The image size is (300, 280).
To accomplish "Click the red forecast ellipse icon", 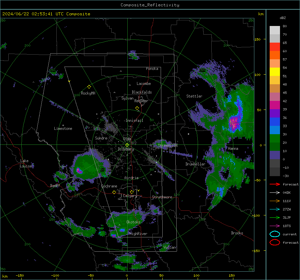I will click(x=275, y=242).
